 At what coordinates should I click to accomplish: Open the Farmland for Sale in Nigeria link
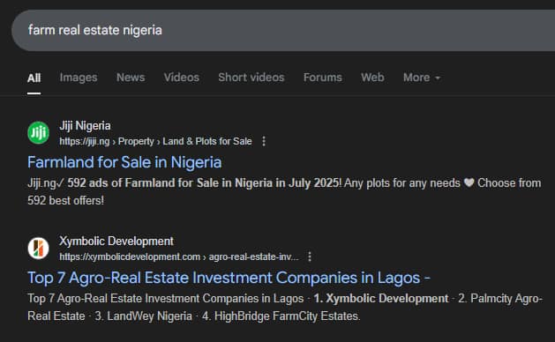click(124, 162)
